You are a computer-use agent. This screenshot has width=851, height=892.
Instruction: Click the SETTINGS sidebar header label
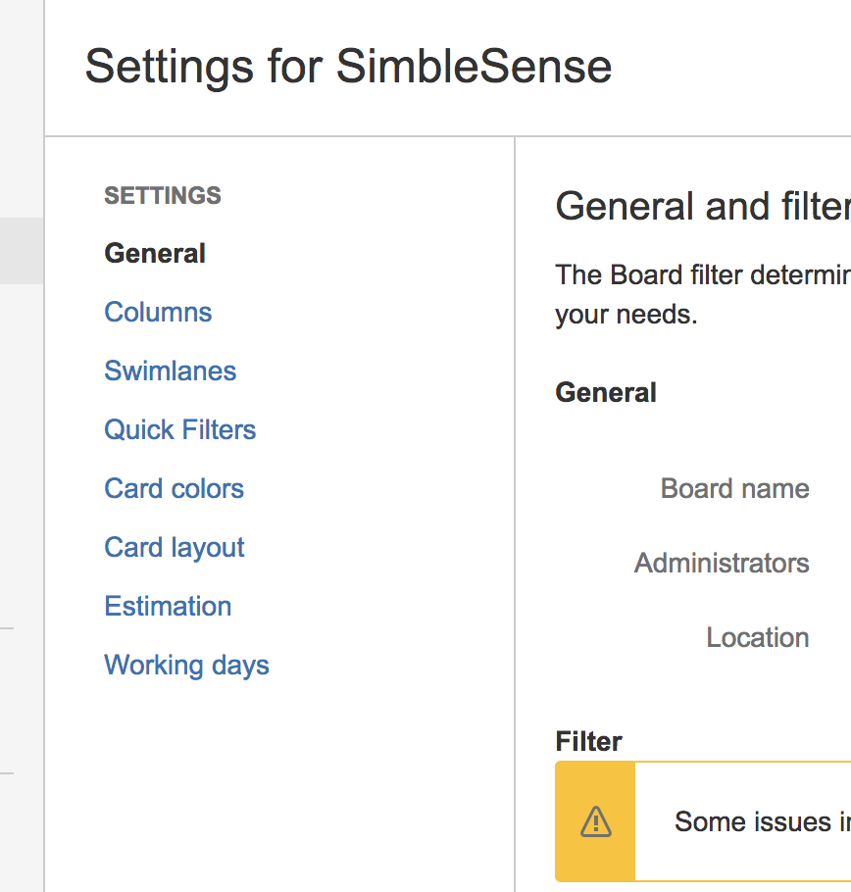163,196
